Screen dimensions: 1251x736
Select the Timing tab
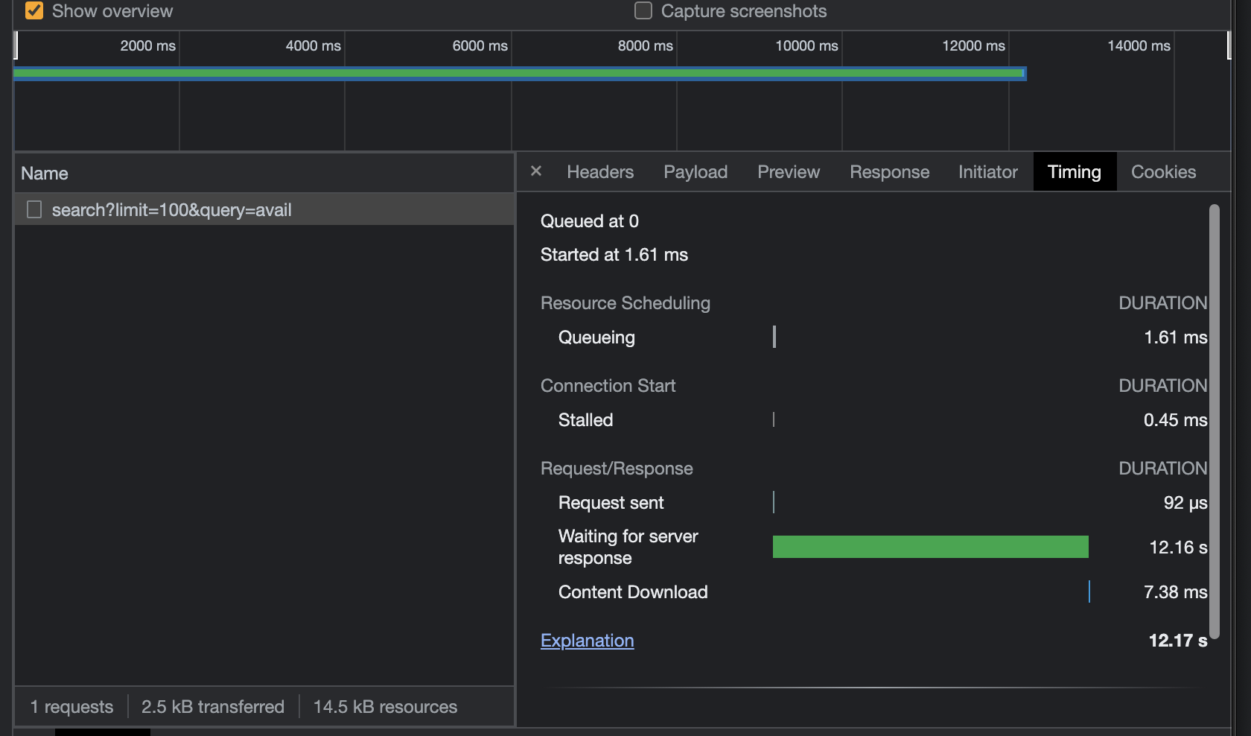pos(1075,171)
